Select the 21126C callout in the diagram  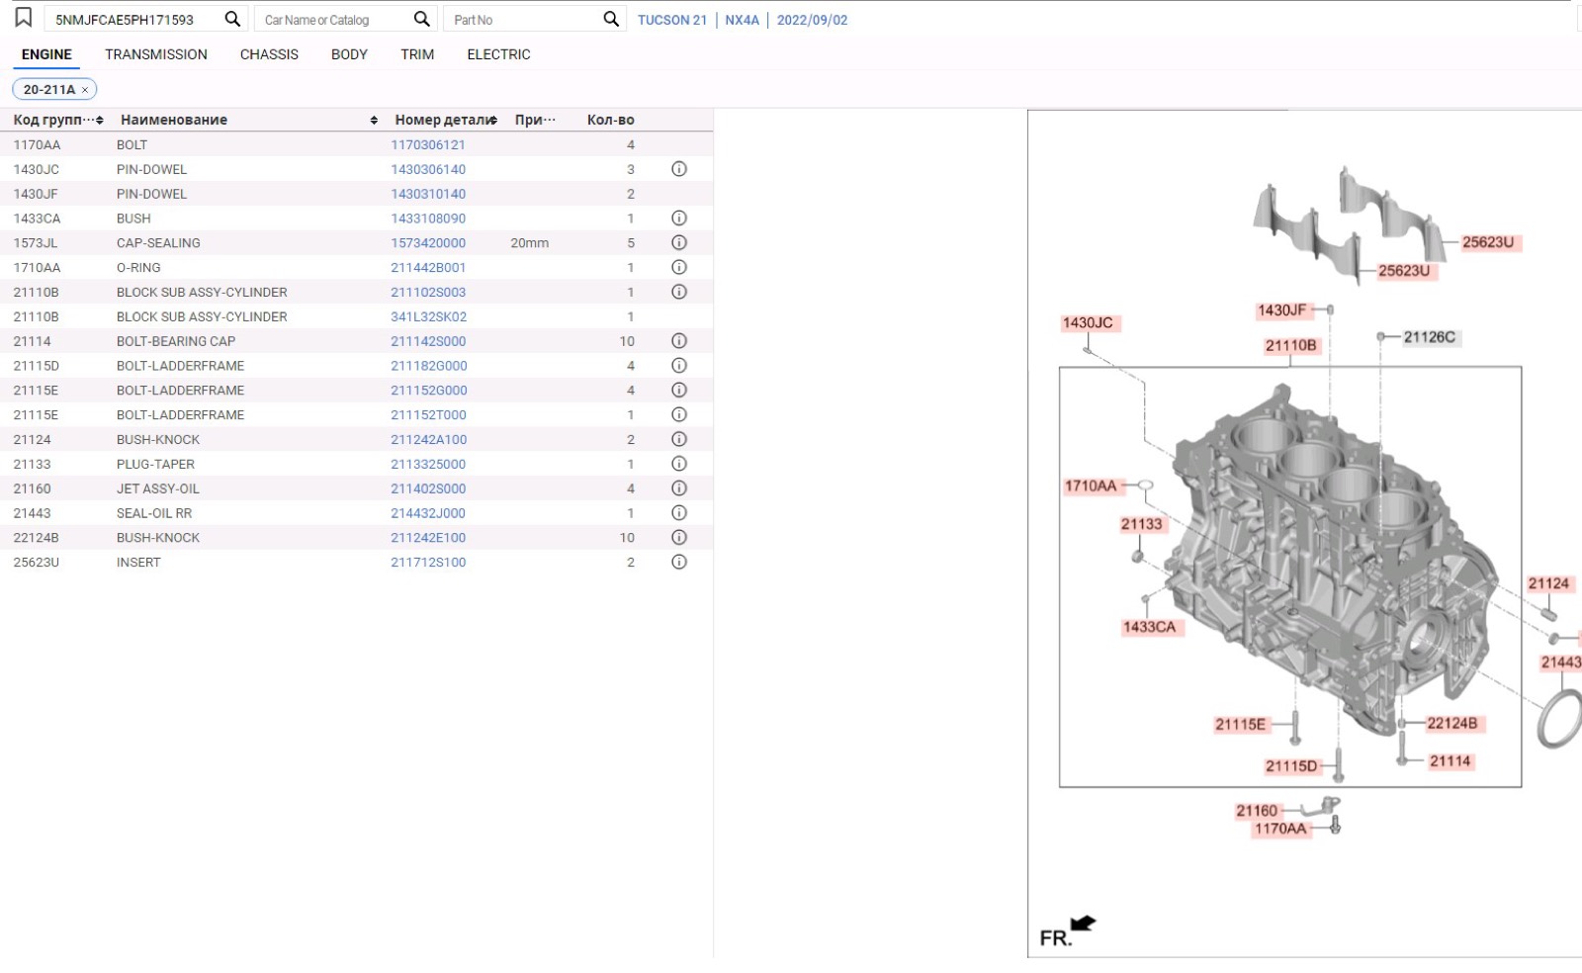coord(1429,337)
